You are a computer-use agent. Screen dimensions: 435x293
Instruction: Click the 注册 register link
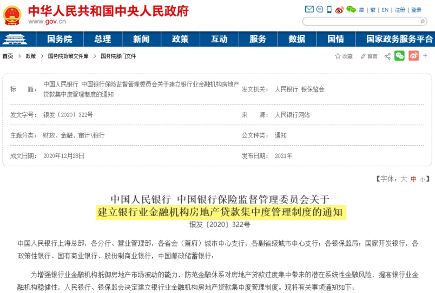point(400,10)
